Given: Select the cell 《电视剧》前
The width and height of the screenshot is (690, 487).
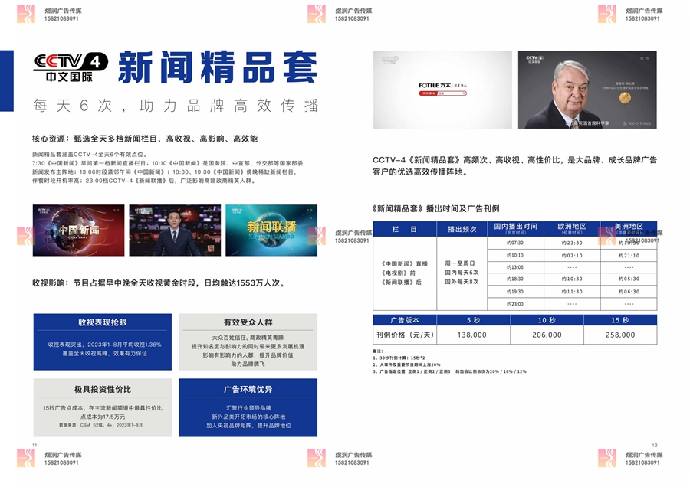Looking at the screenshot, I should tap(398, 273).
